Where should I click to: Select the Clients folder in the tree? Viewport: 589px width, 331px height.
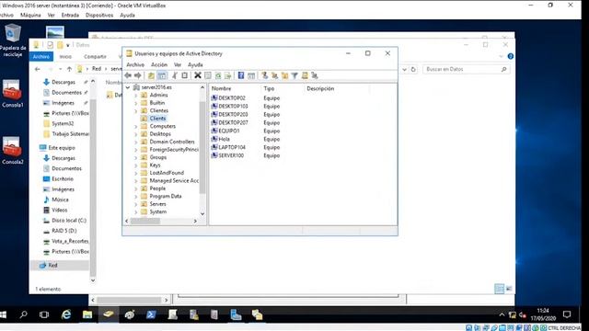coord(157,119)
